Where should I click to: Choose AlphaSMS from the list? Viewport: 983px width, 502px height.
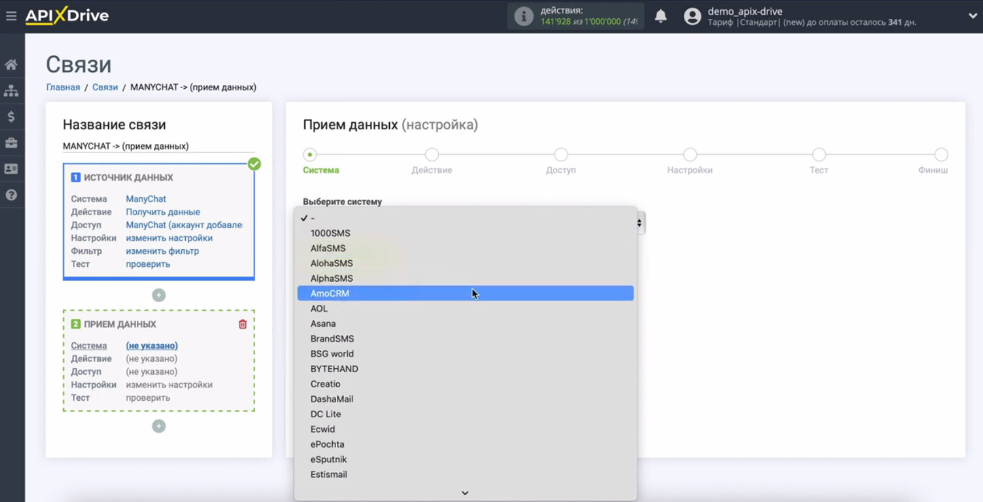tap(466, 278)
